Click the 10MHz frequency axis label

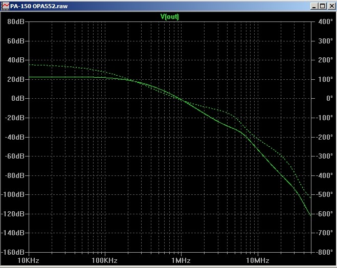[x=257, y=260]
